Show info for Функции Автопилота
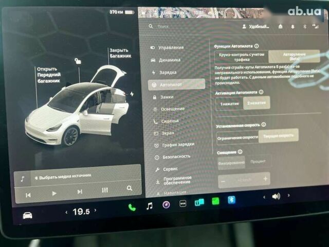Image resolution: width=329 pixels, height=247 pixels. click(257, 46)
